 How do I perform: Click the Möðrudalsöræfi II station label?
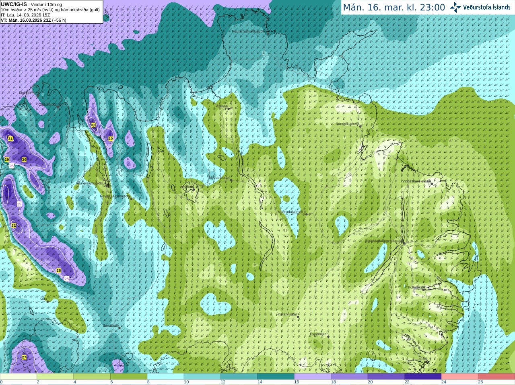(292, 211)
